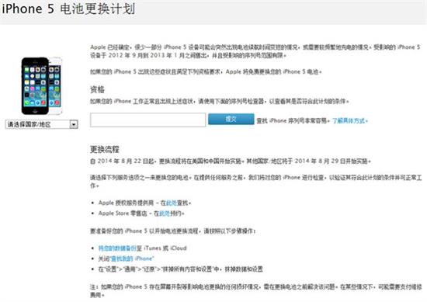The height and width of the screenshot is (302, 427).
Task: Follow 此处 link for Apple Store appointment
Action: (165, 213)
